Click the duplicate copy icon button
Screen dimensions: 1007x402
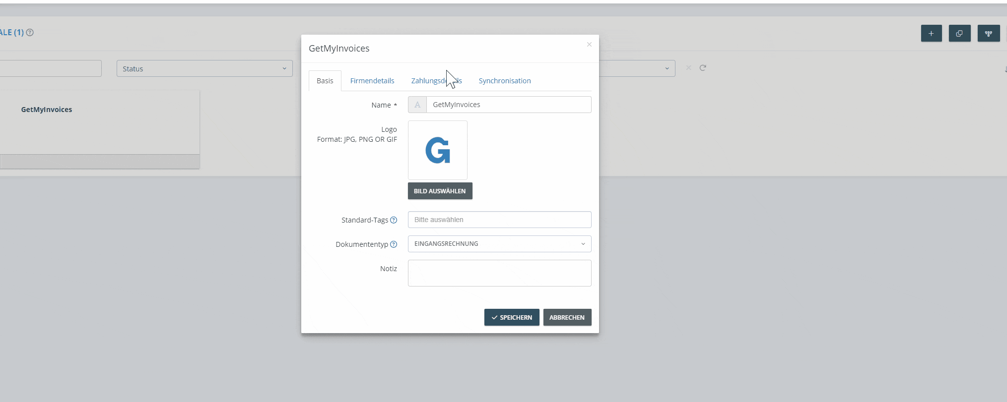click(959, 33)
